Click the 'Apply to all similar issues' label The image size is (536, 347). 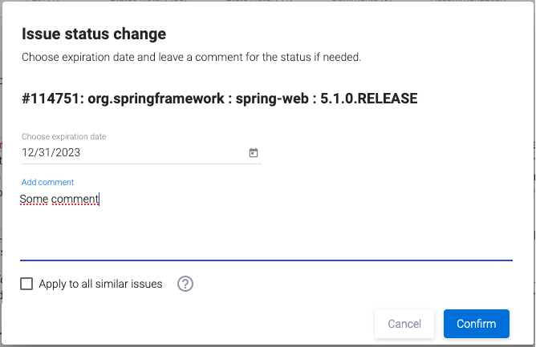tap(100, 284)
